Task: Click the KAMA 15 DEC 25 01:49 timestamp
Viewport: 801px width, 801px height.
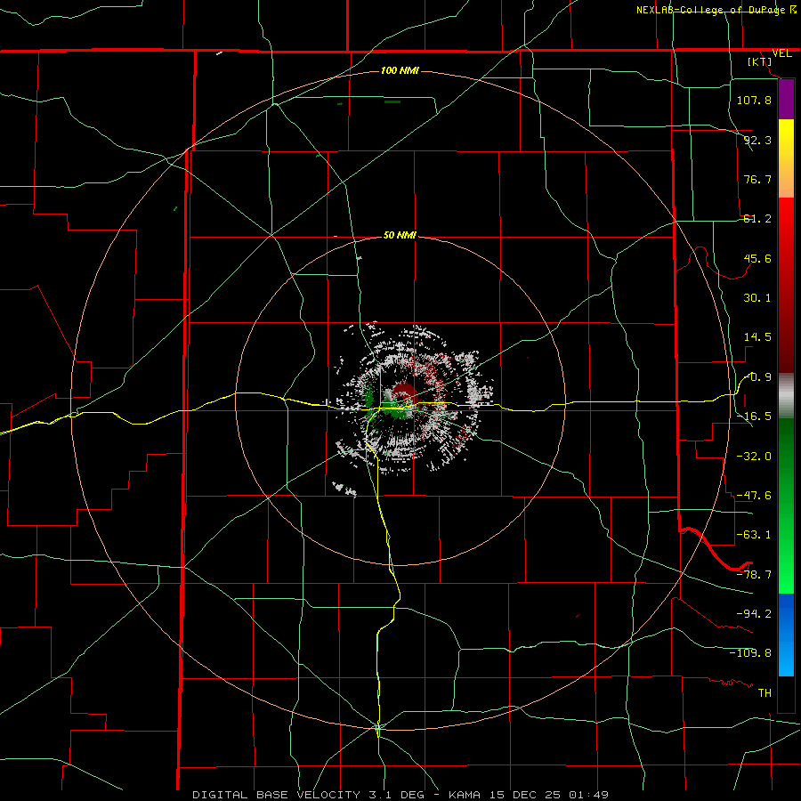Action: 529,795
